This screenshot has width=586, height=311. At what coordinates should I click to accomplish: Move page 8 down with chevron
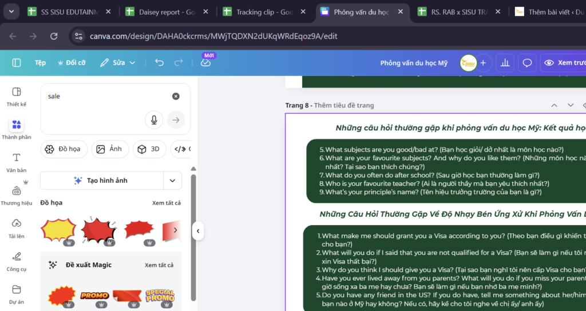[570, 105]
